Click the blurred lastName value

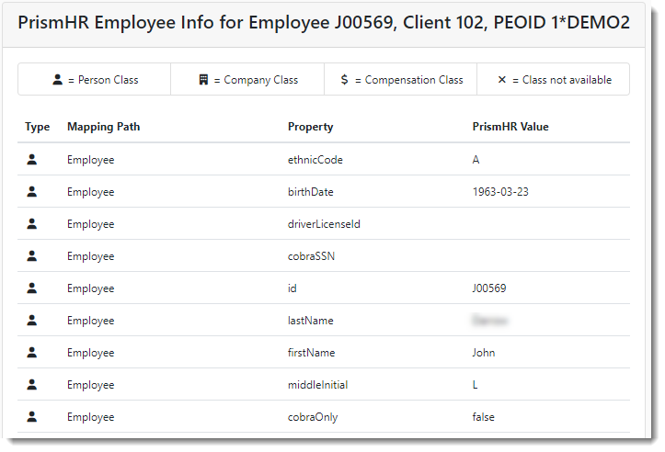coord(490,321)
